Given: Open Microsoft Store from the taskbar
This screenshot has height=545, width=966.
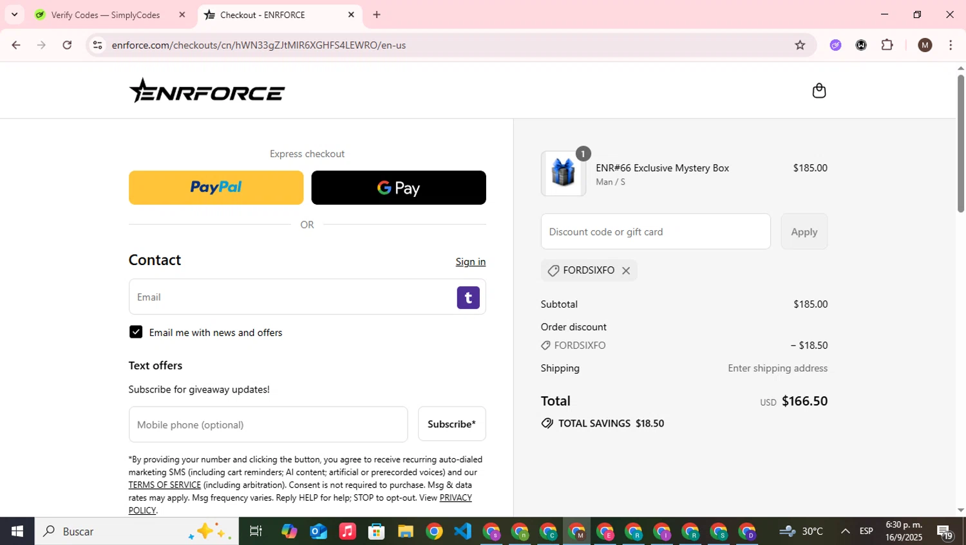Looking at the screenshot, I should (x=376, y=531).
